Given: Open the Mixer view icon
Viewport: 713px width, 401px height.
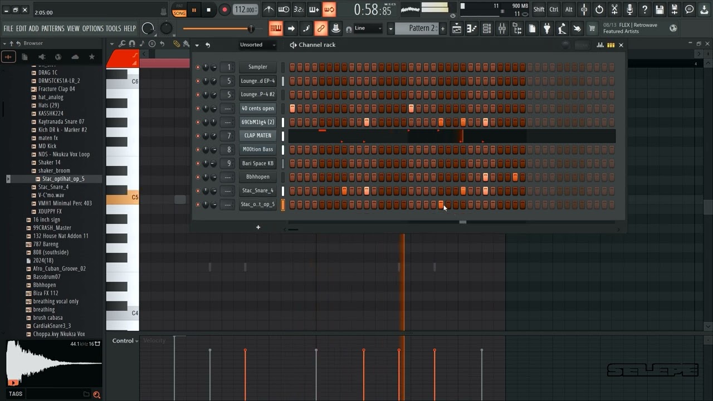Looking at the screenshot, I should click(502, 29).
